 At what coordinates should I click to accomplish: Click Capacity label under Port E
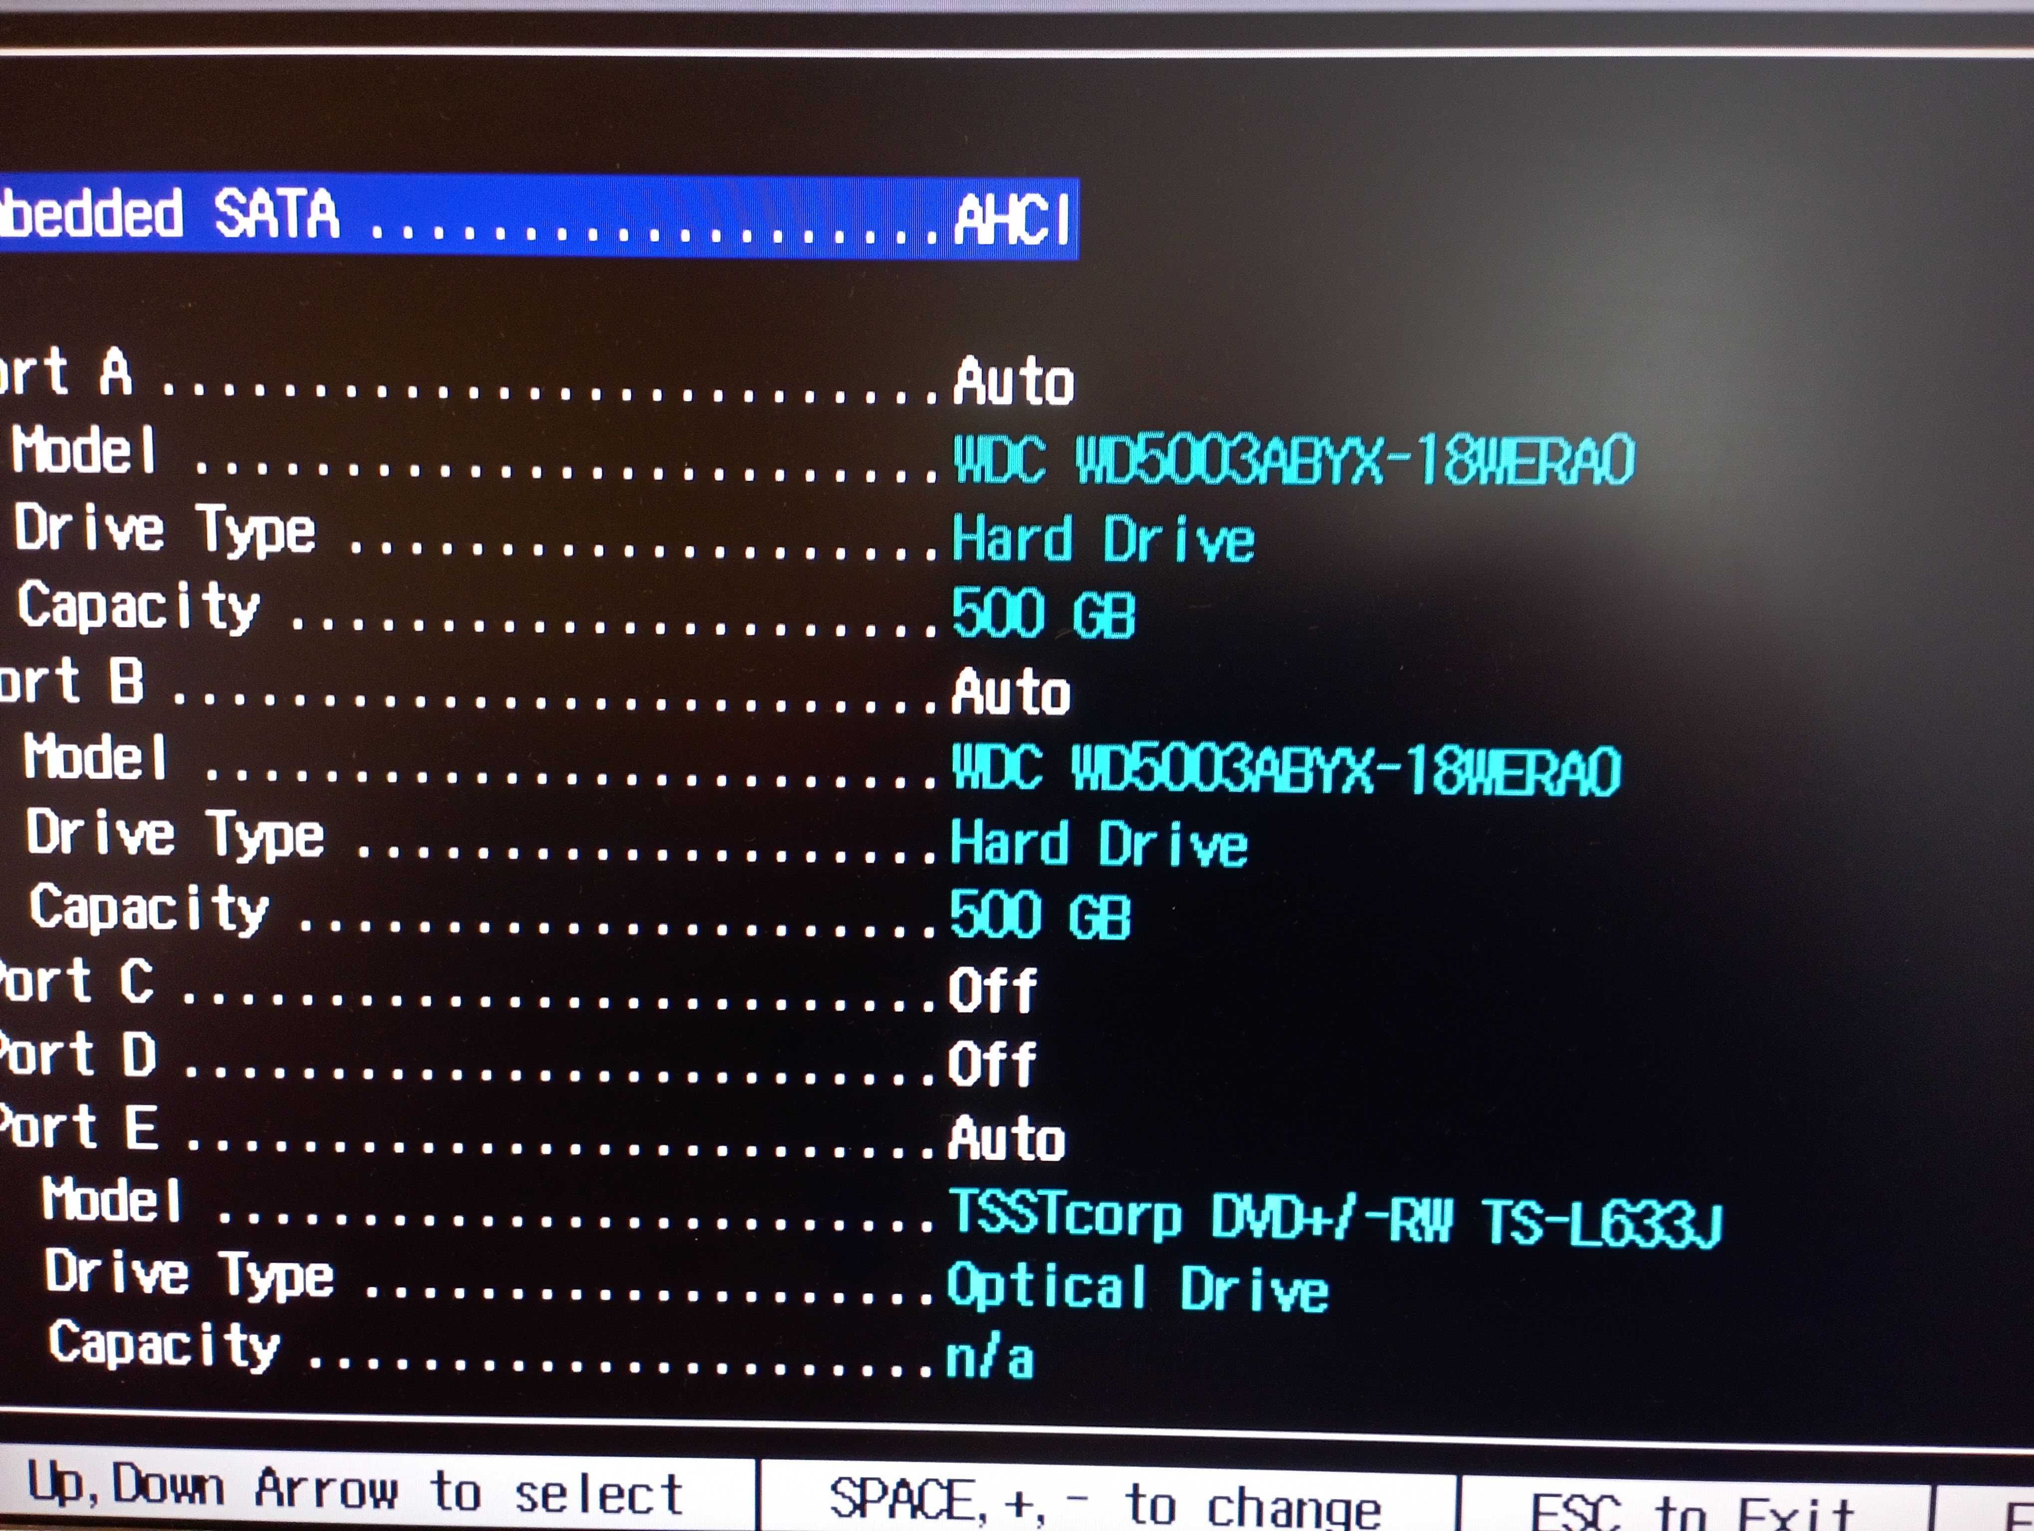click(165, 1346)
